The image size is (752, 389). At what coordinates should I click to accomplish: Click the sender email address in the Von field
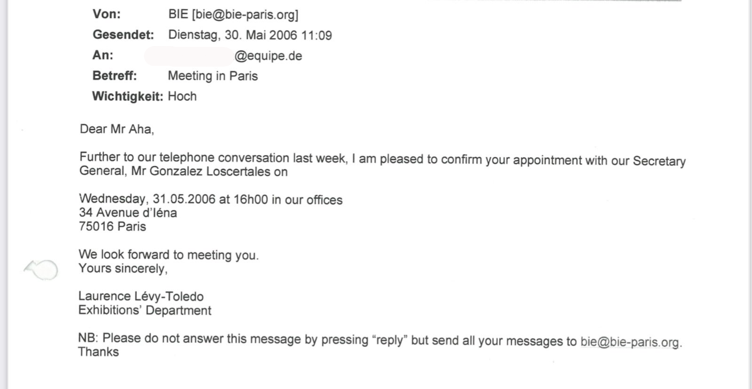coord(245,15)
